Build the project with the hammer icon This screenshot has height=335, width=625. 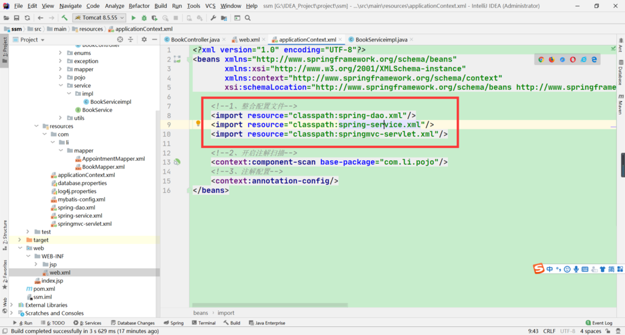64,18
